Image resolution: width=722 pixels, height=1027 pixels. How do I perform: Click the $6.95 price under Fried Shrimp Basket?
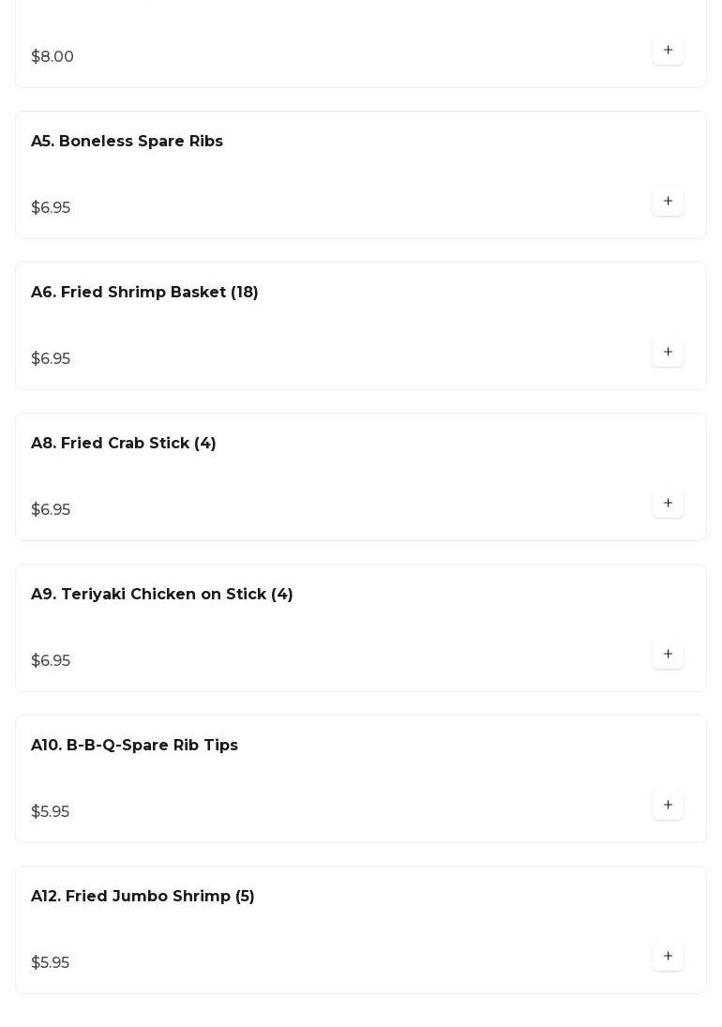click(x=51, y=359)
